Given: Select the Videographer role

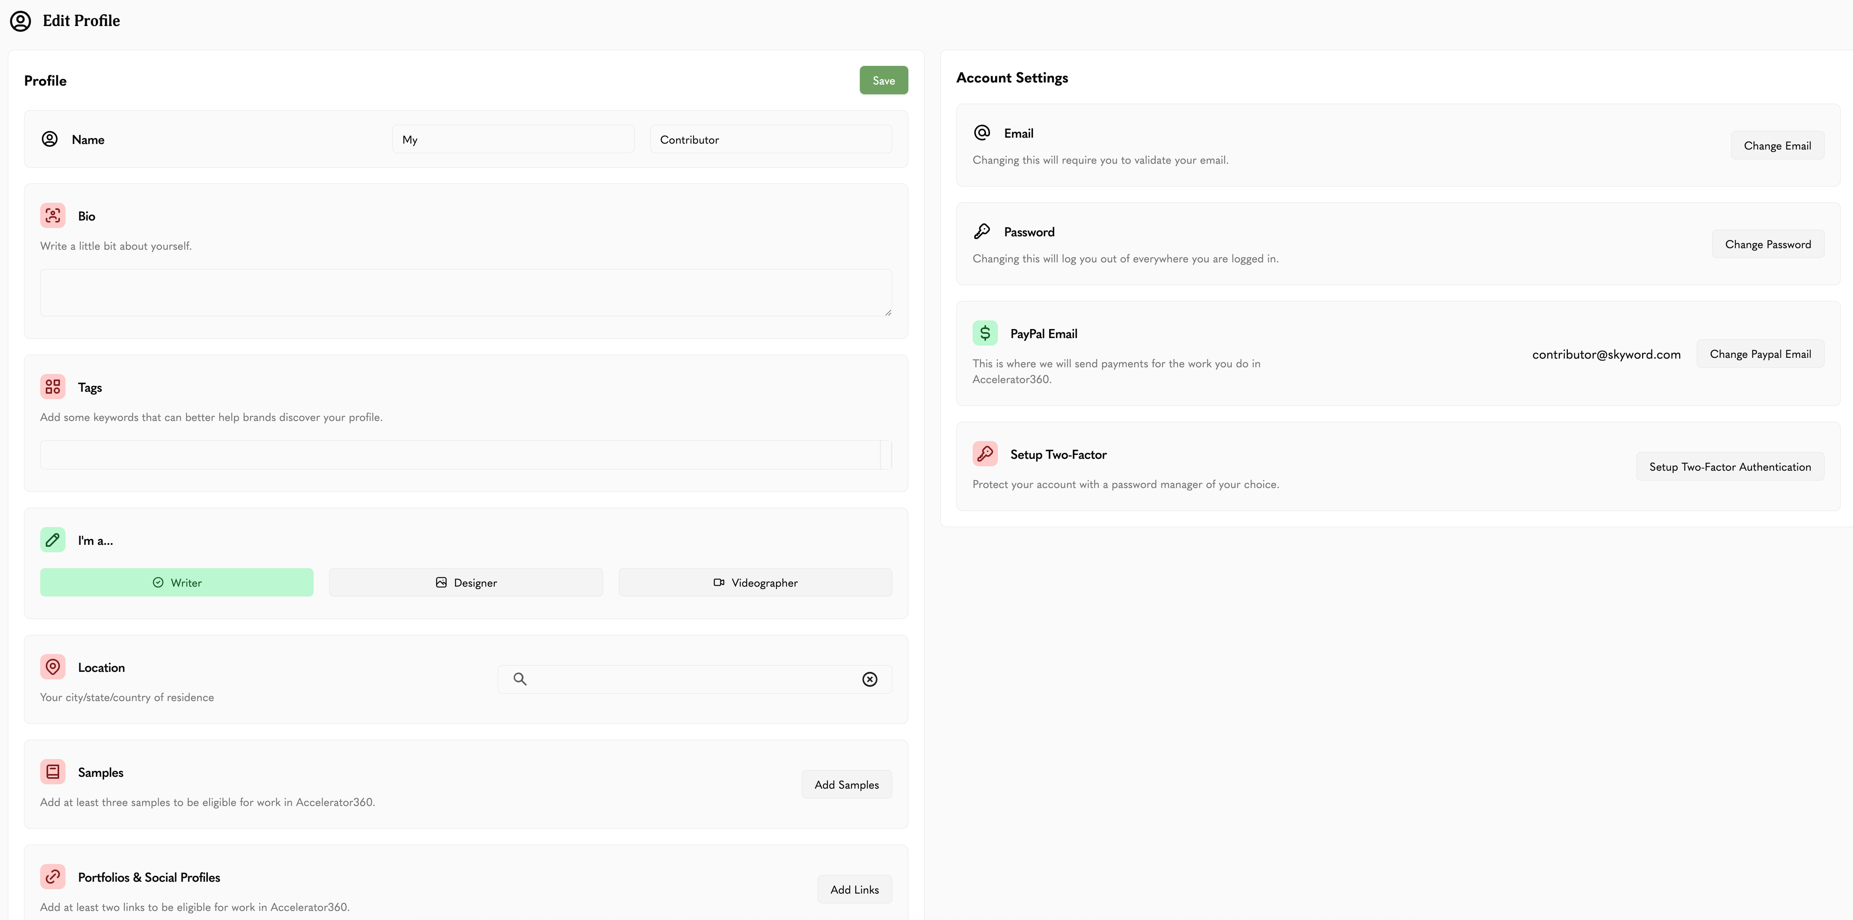Looking at the screenshot, I should 755,582.
